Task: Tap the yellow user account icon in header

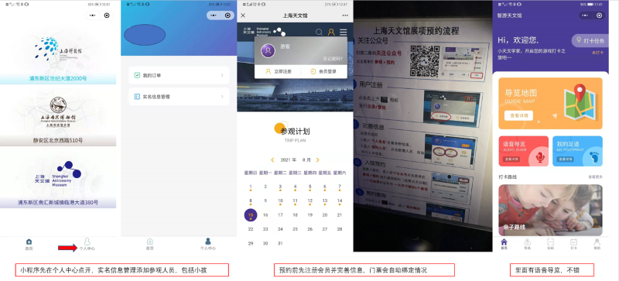Action: pyautogui.click(x=331, y=32)
